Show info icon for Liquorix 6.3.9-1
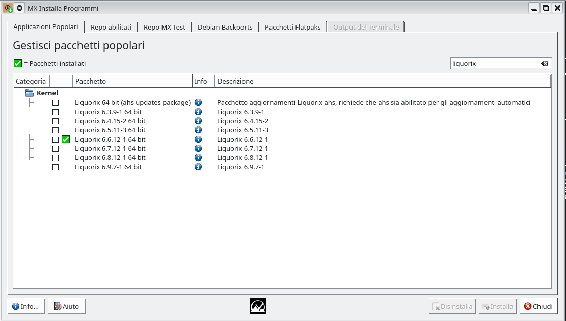The height and width of the screenshot is (321, 566). 198,112
